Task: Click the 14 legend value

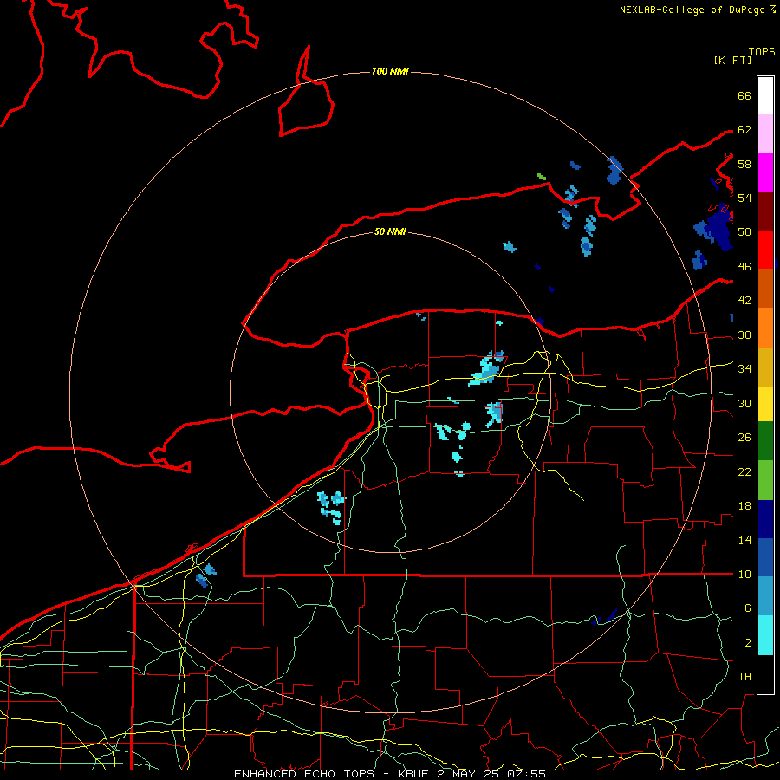Action: pyautogui.click(x=744, y=540)
